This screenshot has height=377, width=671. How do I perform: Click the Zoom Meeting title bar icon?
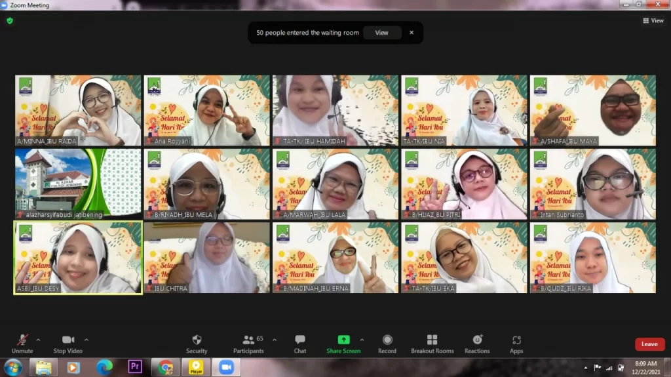point(5,5)
